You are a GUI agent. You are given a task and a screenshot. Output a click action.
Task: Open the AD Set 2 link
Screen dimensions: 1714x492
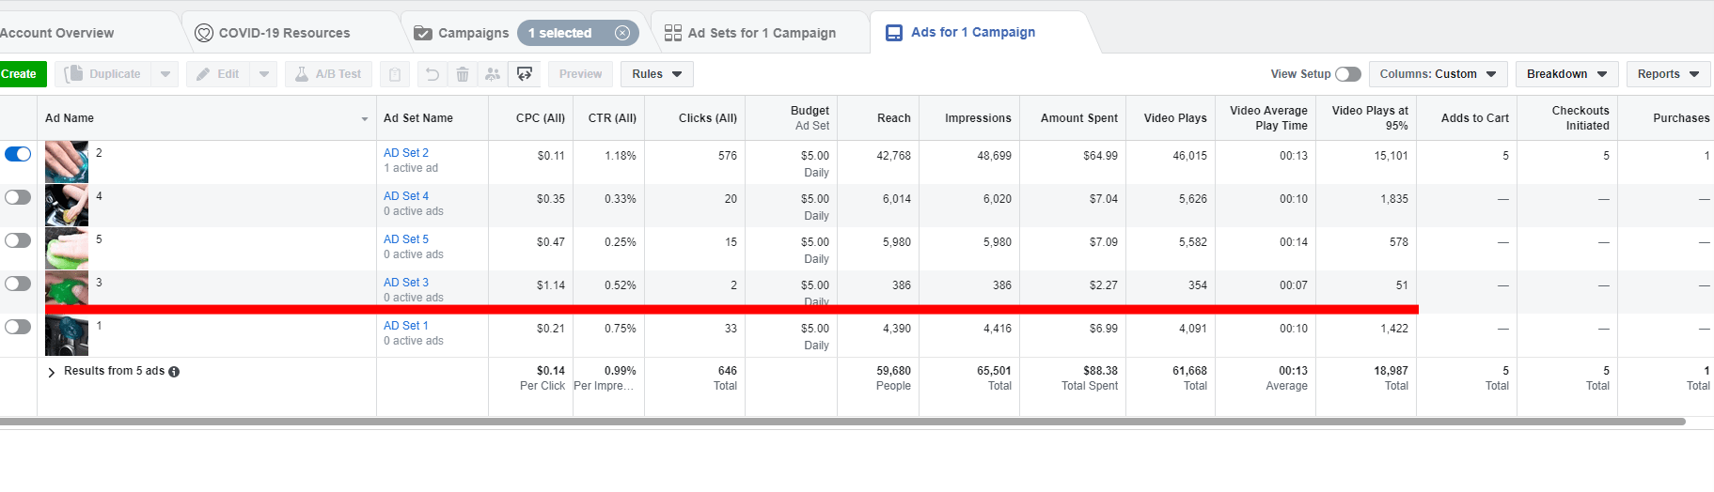coord(406,153)
